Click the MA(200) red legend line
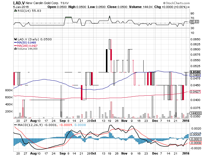206x156 pixels. click(16, 46)
